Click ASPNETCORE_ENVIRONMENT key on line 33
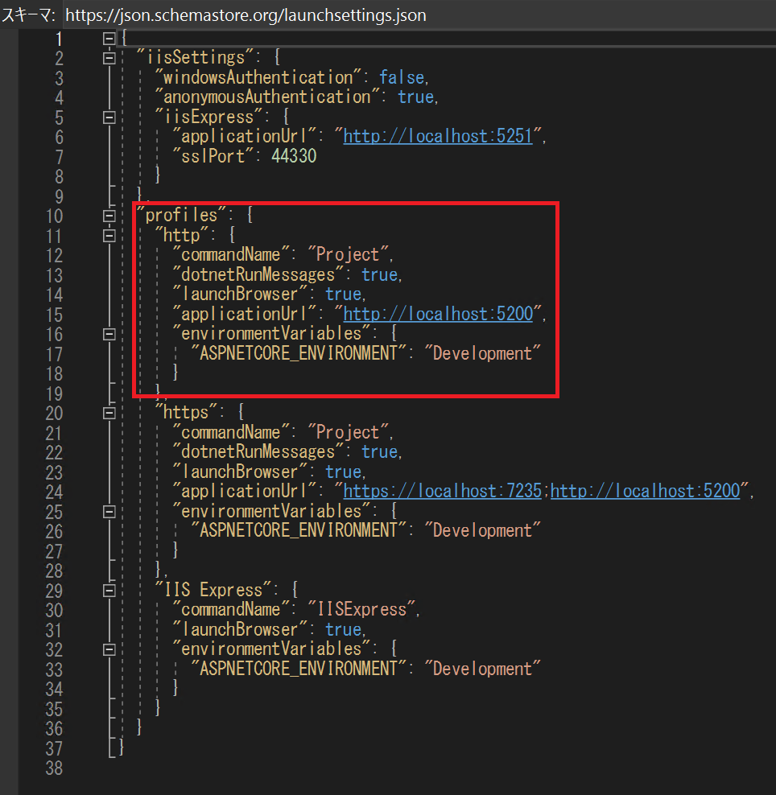The image size is (776, 795). [x=298, y=669]
